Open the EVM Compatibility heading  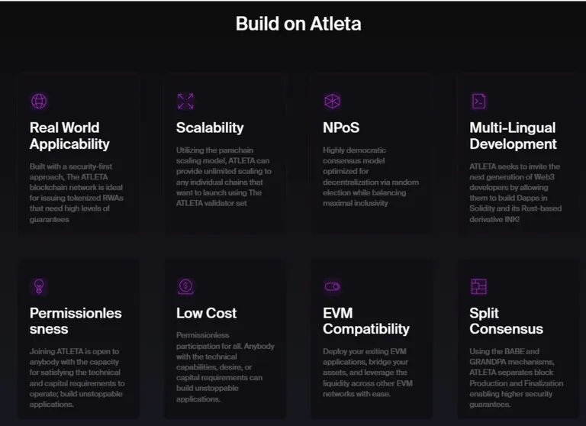tap(366, 321)
